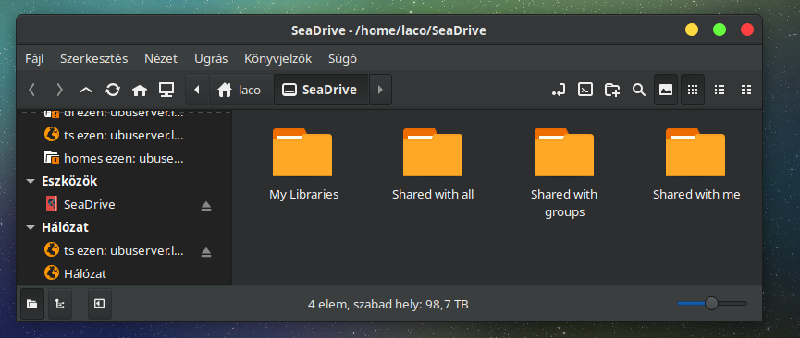The height and width of the screenshot is (338, 800).
Task: Collapse the Hálózat sidebar section
Action: coord(31,227)
